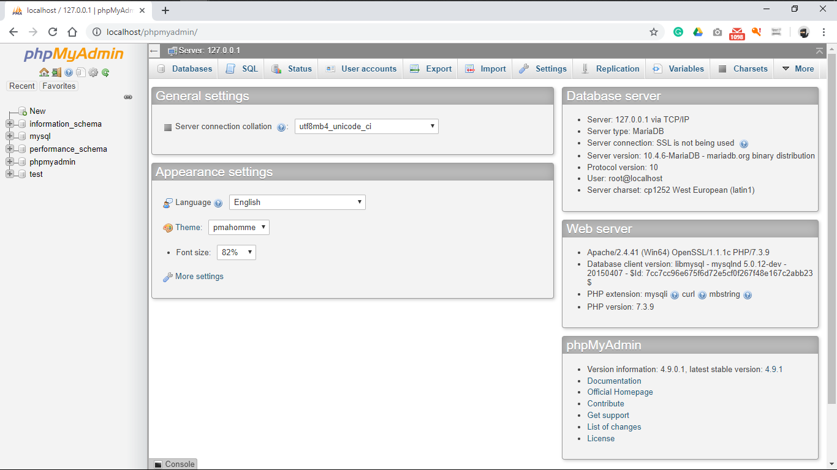The height and width of the screenshot is (470, 837).
Task: Click the orange key extension icon
Action: coord(757,32)
